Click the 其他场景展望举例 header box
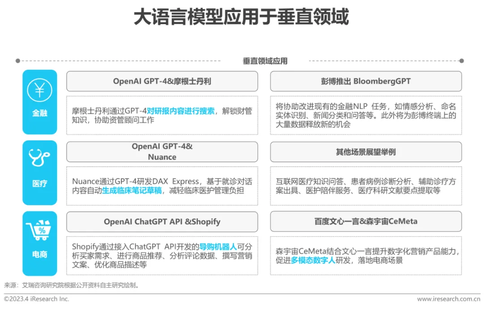The height and width of the screenshot is (309, 484). pyautogui.click(x=366, y=152)
